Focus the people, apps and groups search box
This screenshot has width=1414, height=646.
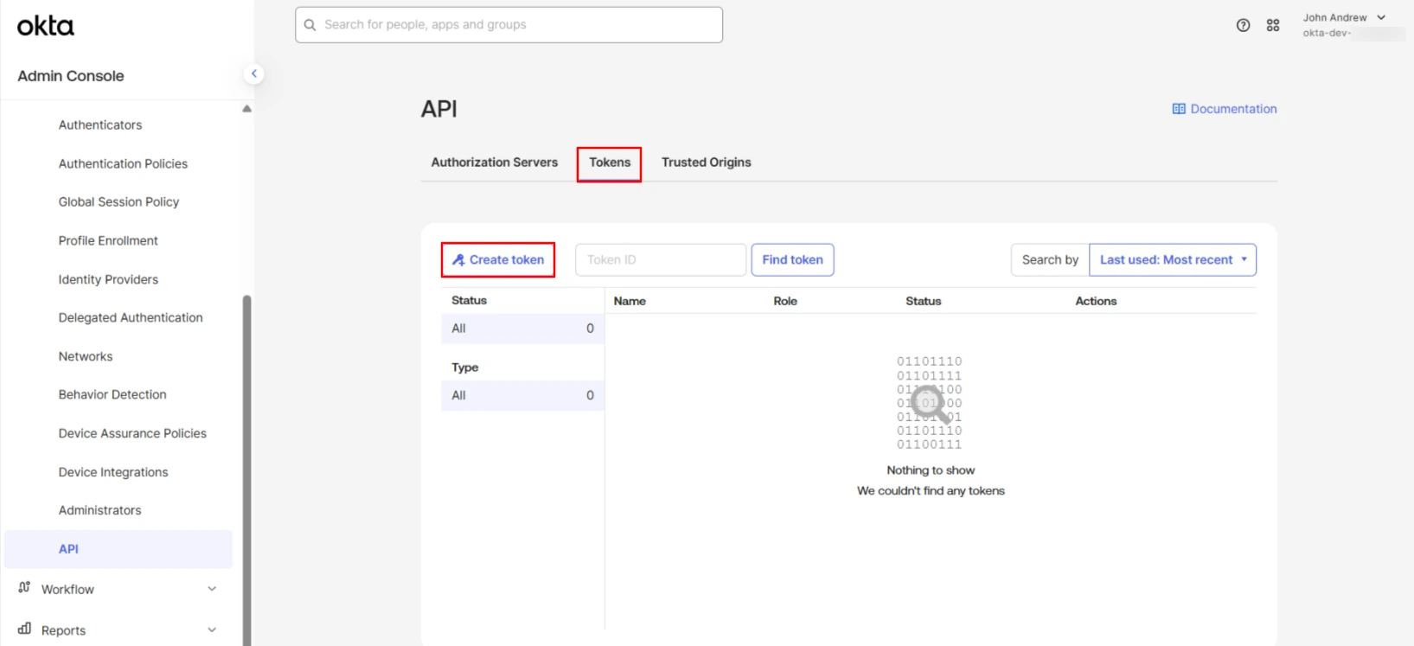[x=509, y=25]
